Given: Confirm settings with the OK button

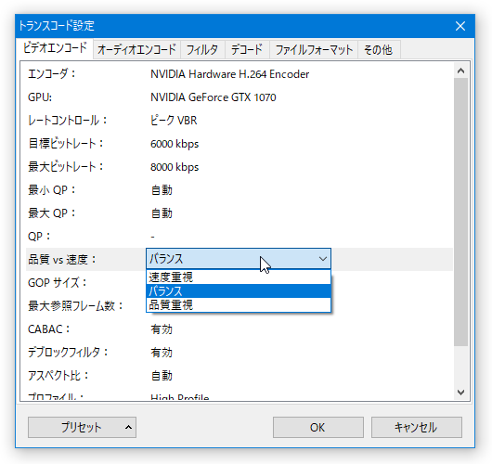Looking at the screenshot, I should (x=318, y=427).
